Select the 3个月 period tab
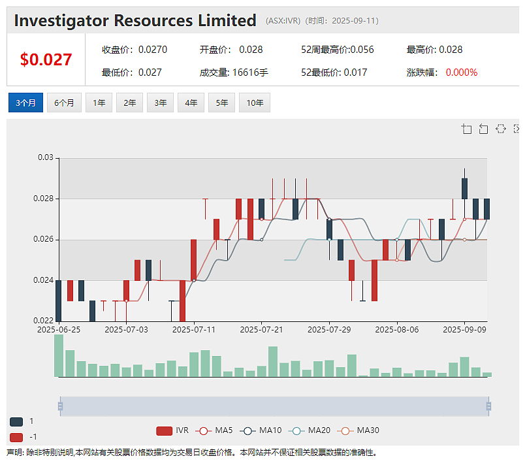The height and width of the screenshot is (467, 525). tap(25, 103)
